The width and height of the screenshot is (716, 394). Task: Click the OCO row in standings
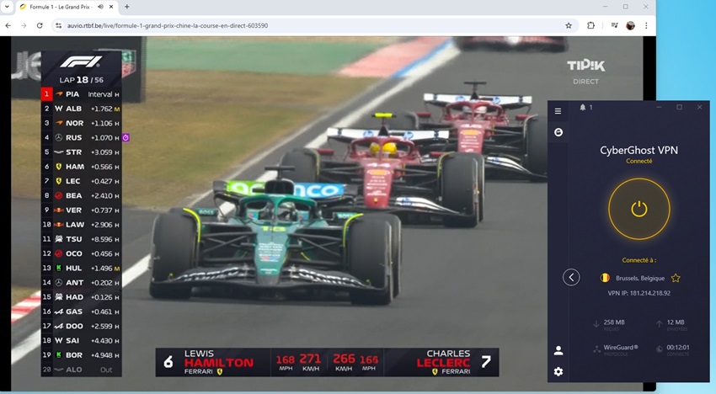[x=81, y=253]
